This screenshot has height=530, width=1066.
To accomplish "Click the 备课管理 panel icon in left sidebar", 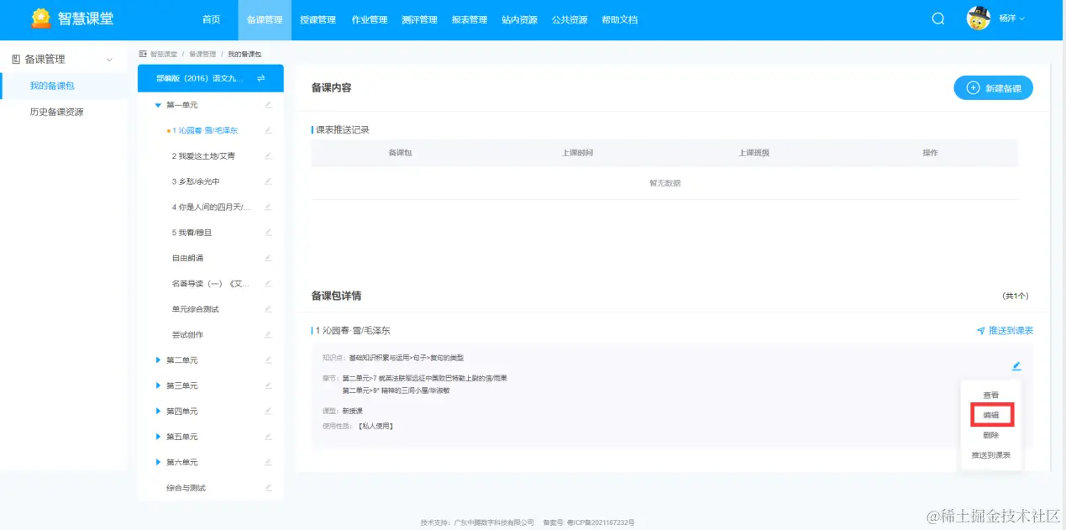I will pyautogui.click(x=15, y=59).
